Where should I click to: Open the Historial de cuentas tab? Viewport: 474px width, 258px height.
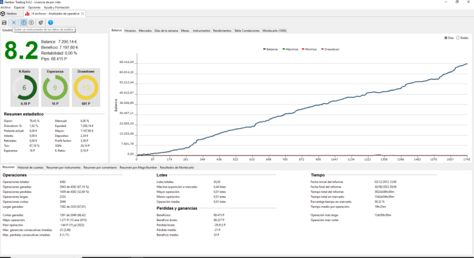coord(30,167)
